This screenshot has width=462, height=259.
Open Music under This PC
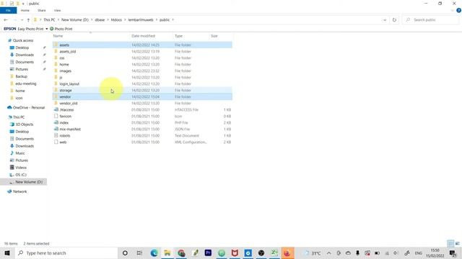20,153
